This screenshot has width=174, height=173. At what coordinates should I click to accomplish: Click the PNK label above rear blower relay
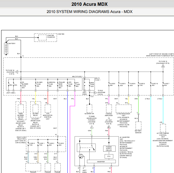pyautogui.click(x=18, y=99)
